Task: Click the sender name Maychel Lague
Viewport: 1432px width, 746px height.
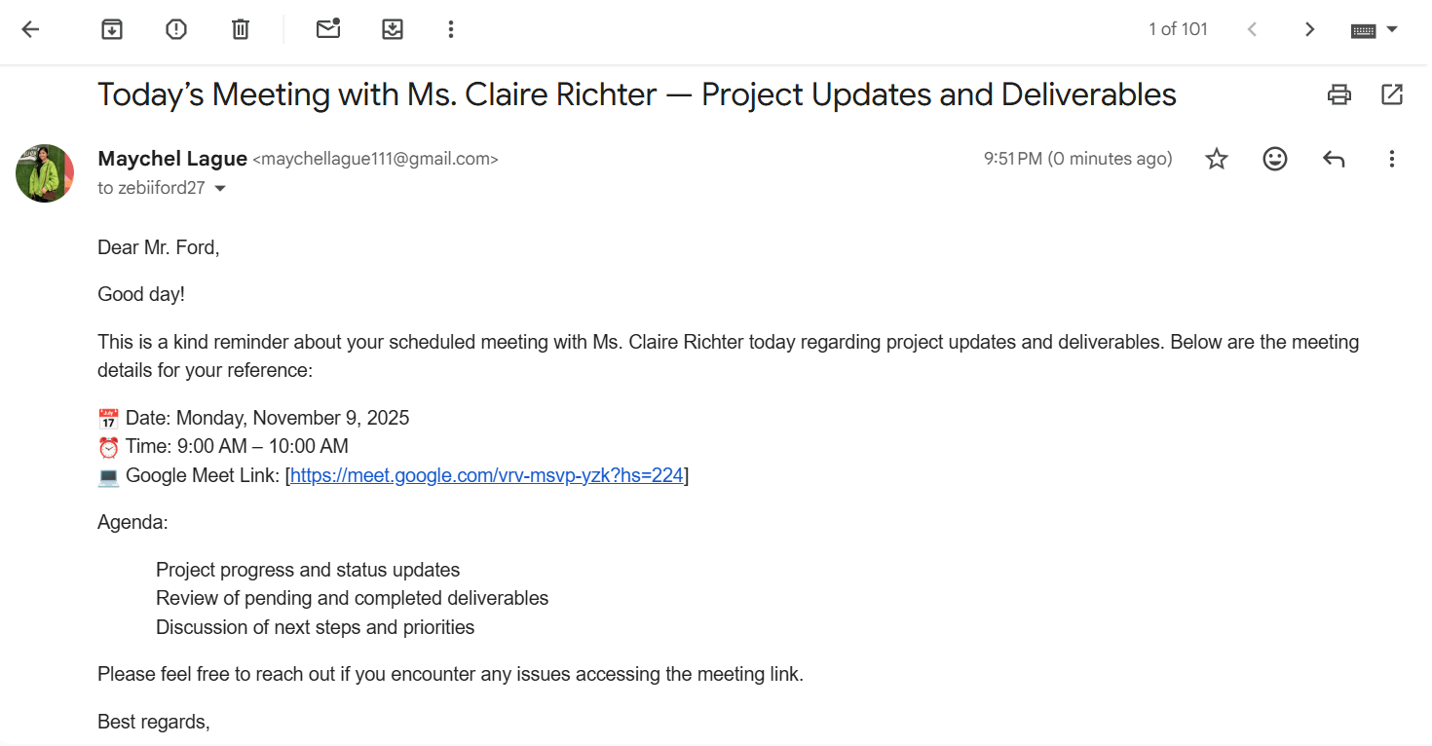Action: coord(172,159)
